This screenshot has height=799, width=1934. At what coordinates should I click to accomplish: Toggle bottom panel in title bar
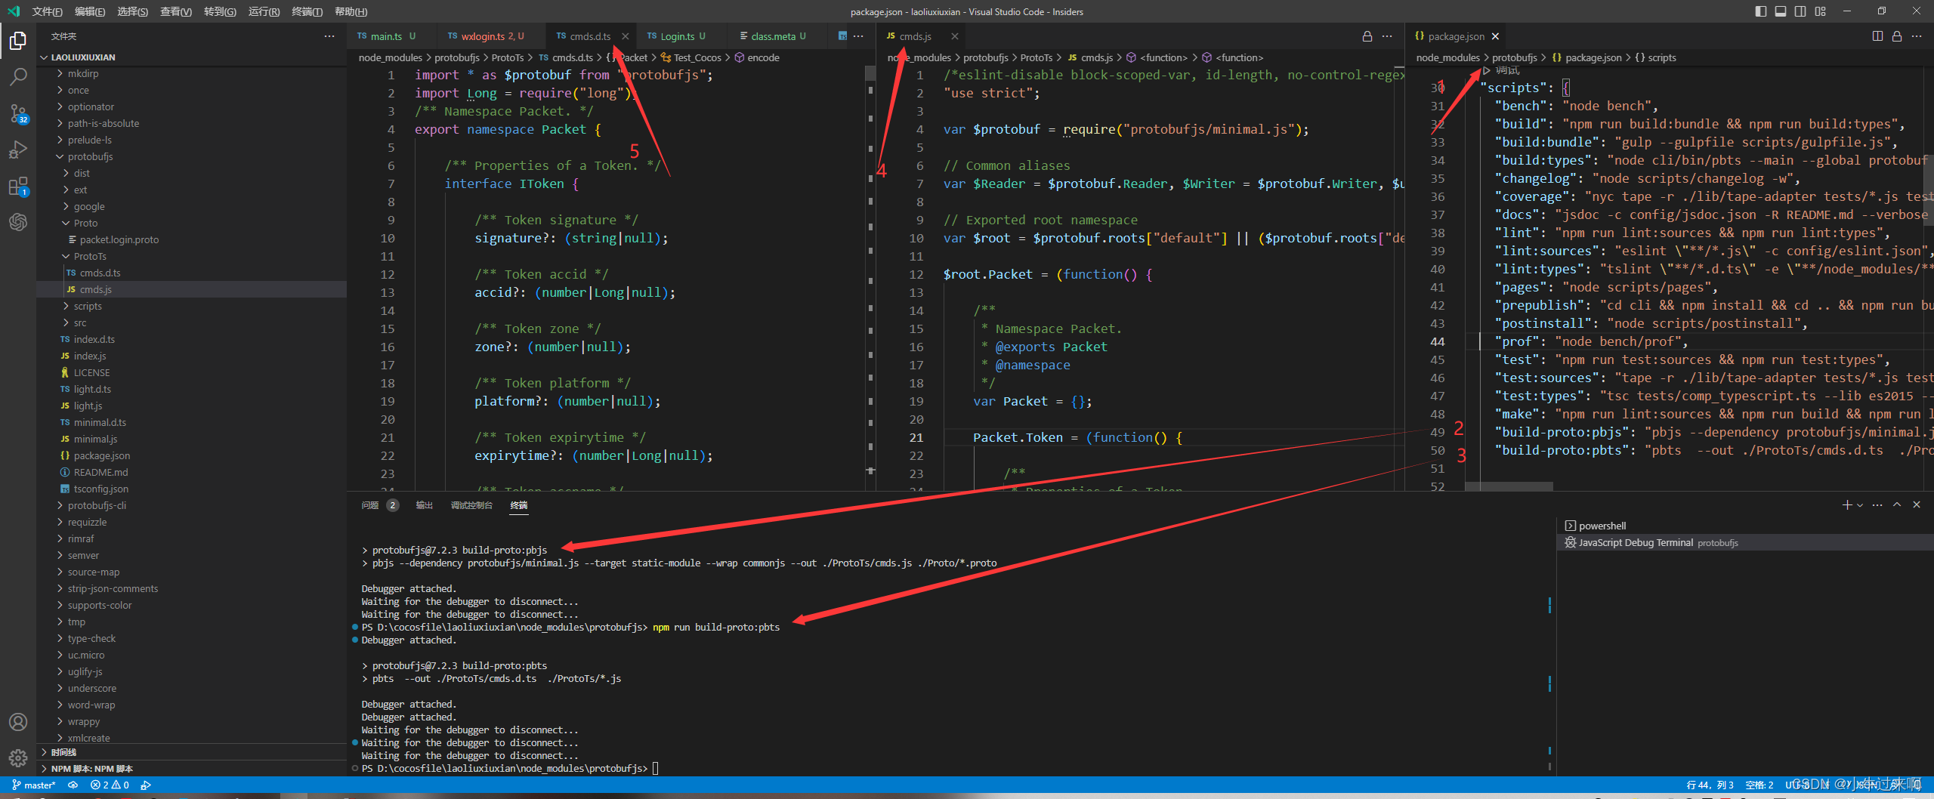click(1781, 11)
